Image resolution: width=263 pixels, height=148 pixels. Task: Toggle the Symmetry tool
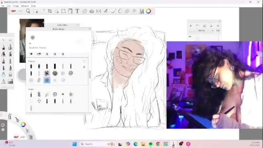99,11
